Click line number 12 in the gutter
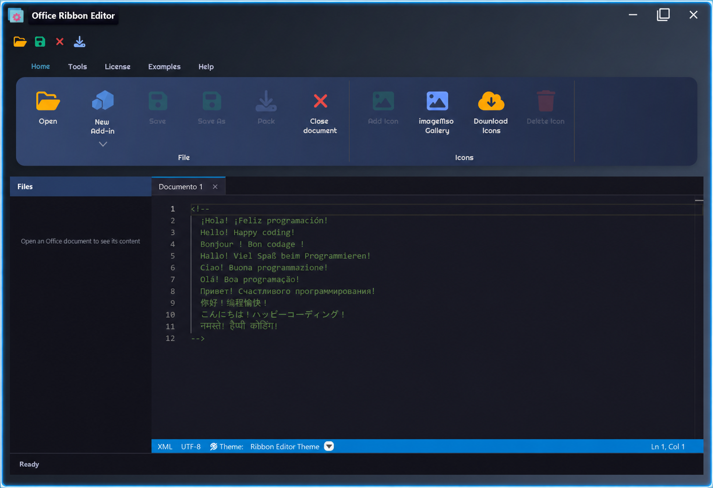This screenshot has width=713, height=488. click(170, 338)
